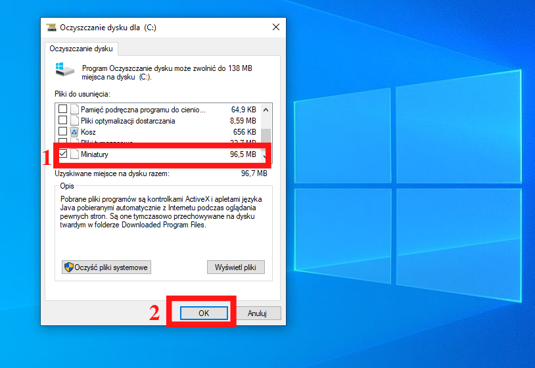Click file icon beside Pliki optymalizacji dostarczania
The width and height of the screenshot is (535, 368).
[x=74, y=120]
